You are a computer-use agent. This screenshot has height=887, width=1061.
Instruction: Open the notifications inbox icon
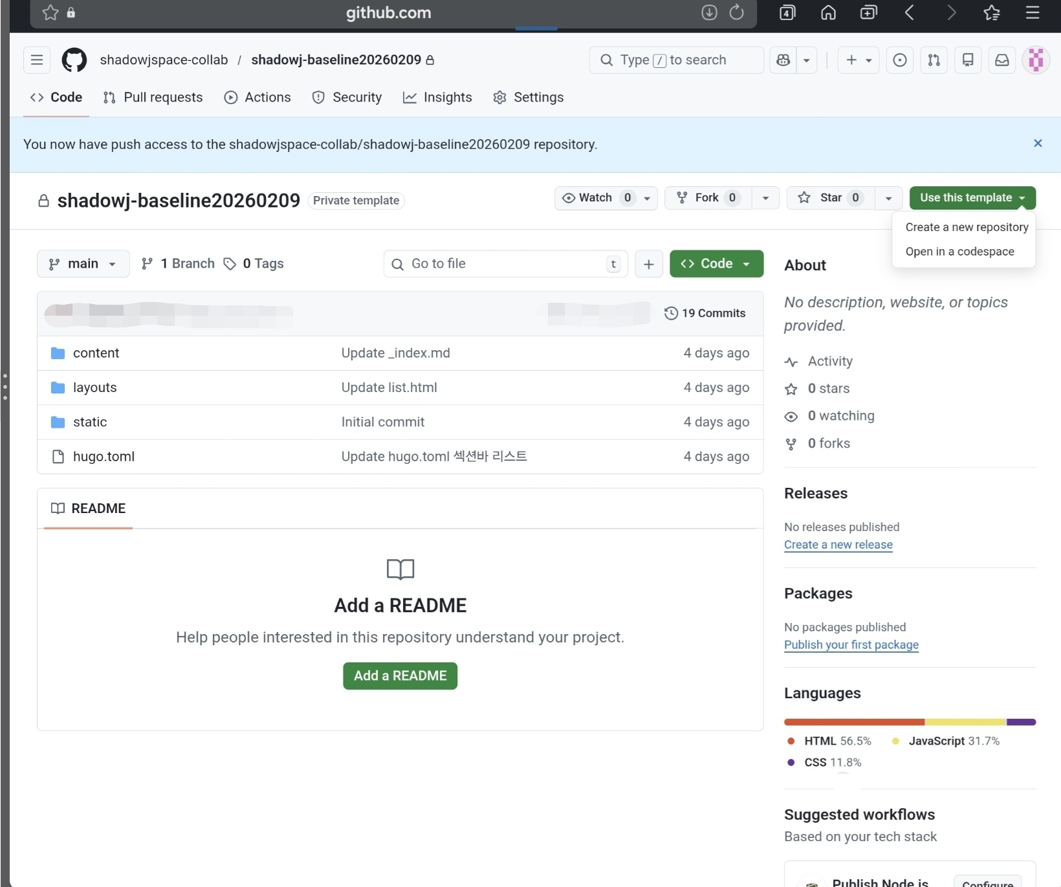coord(1001,60)
